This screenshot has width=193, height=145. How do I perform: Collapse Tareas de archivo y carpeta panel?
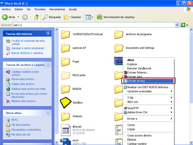48,64
